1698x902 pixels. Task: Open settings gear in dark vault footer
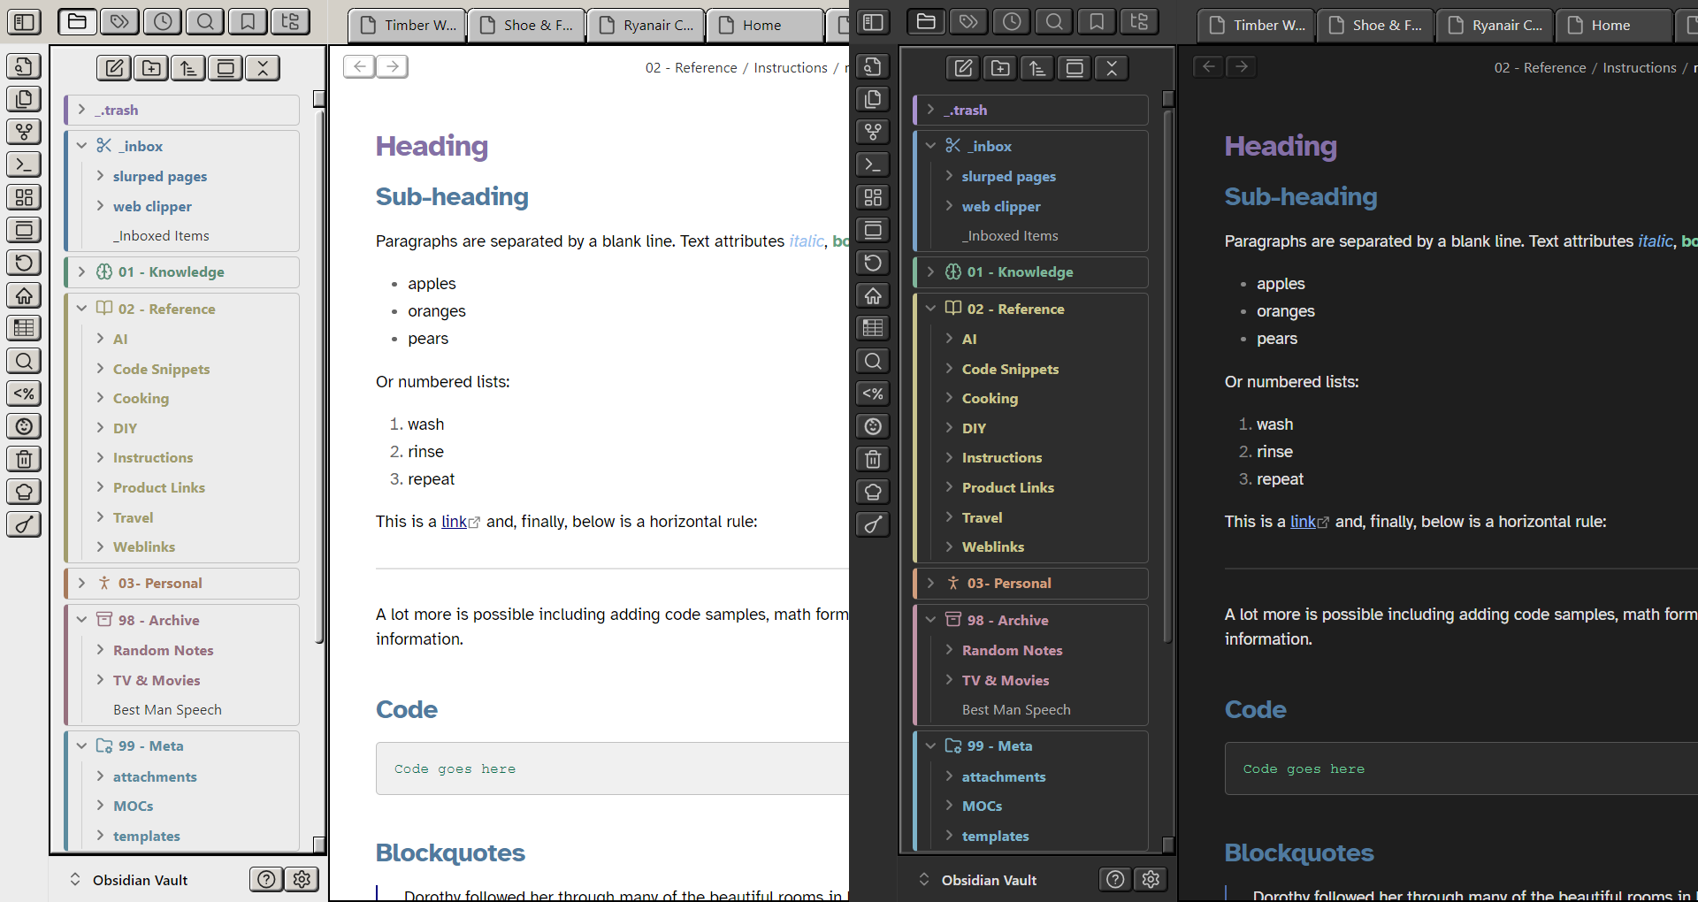tap(1151, 879)
